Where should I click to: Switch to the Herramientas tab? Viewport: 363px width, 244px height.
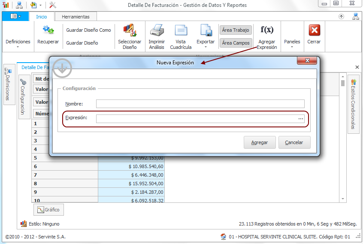click(76, 17)
